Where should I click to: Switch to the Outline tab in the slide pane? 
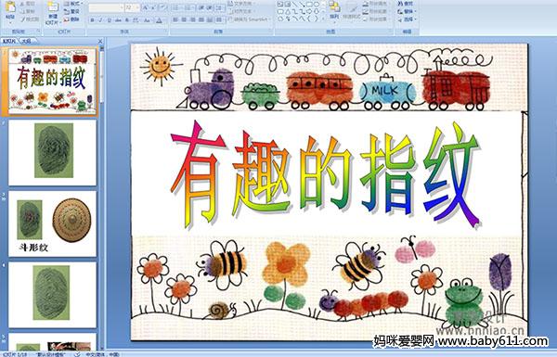tap(26, 41)
